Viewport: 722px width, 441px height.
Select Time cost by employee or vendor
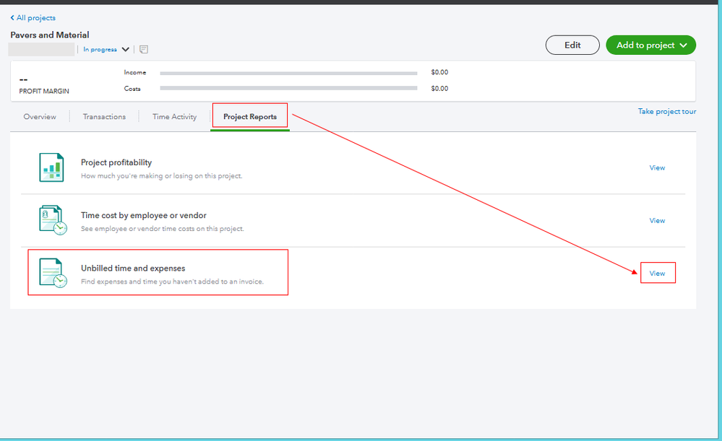pyautogui.click(x=144, y=215)
